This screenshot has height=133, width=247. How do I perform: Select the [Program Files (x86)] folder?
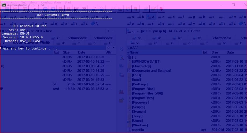click(x=147, y=93)
